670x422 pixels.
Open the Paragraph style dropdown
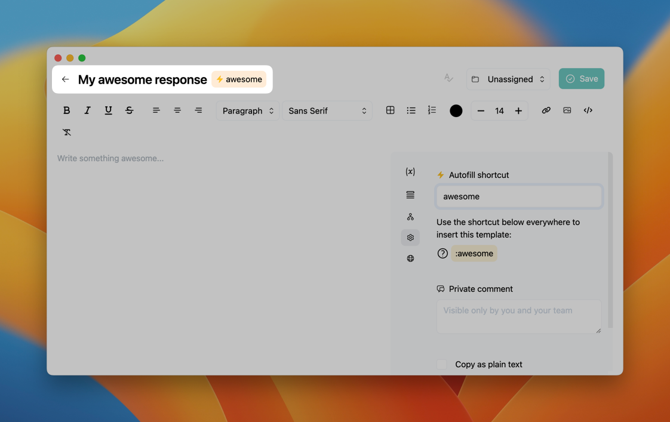248,111
